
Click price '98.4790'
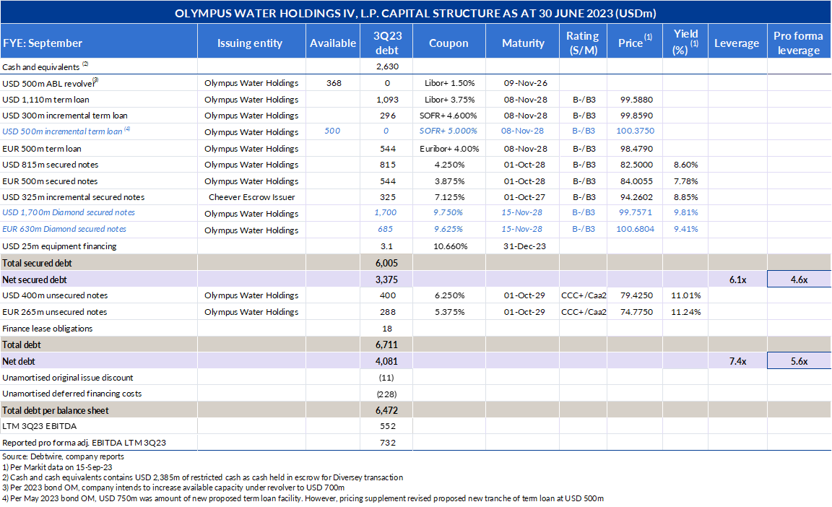coord(636,149)
